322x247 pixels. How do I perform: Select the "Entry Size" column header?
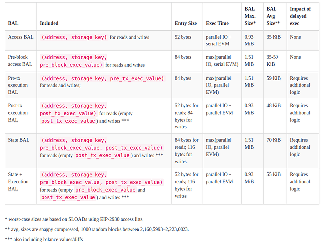point(185,23)
